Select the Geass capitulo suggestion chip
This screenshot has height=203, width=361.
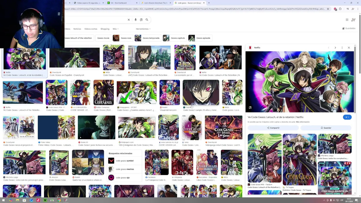175,38
